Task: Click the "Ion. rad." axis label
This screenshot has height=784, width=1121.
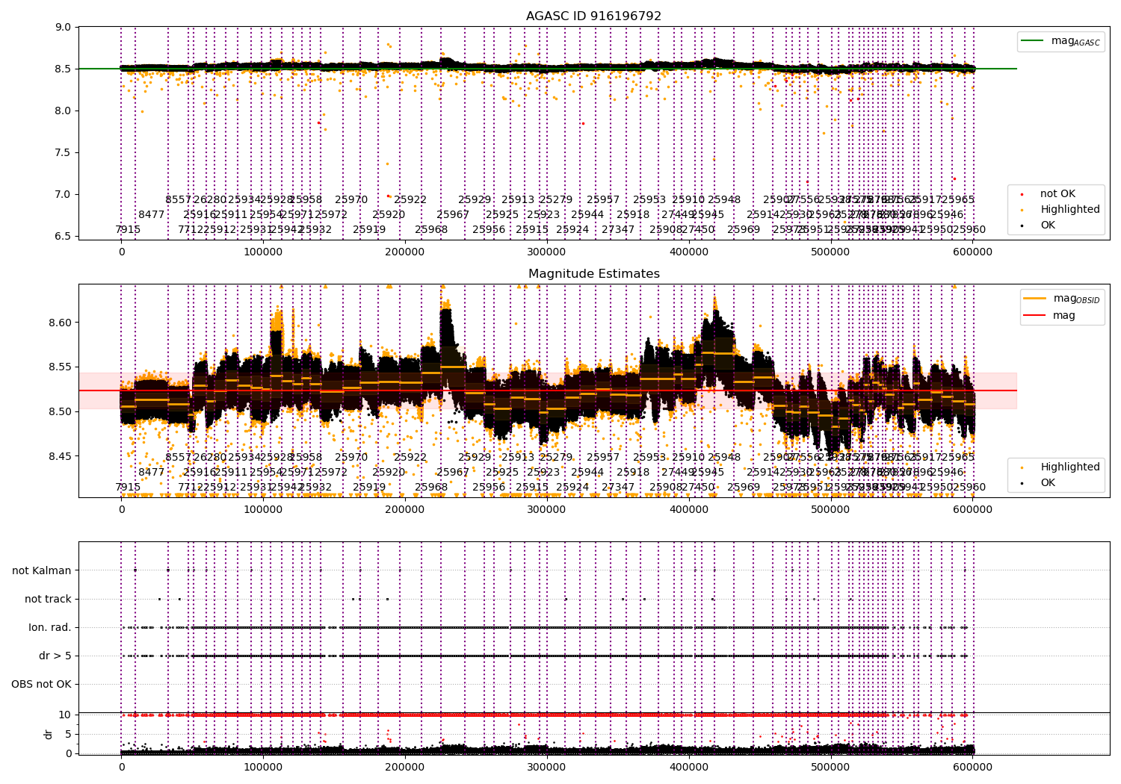Action: pos(50,627)
